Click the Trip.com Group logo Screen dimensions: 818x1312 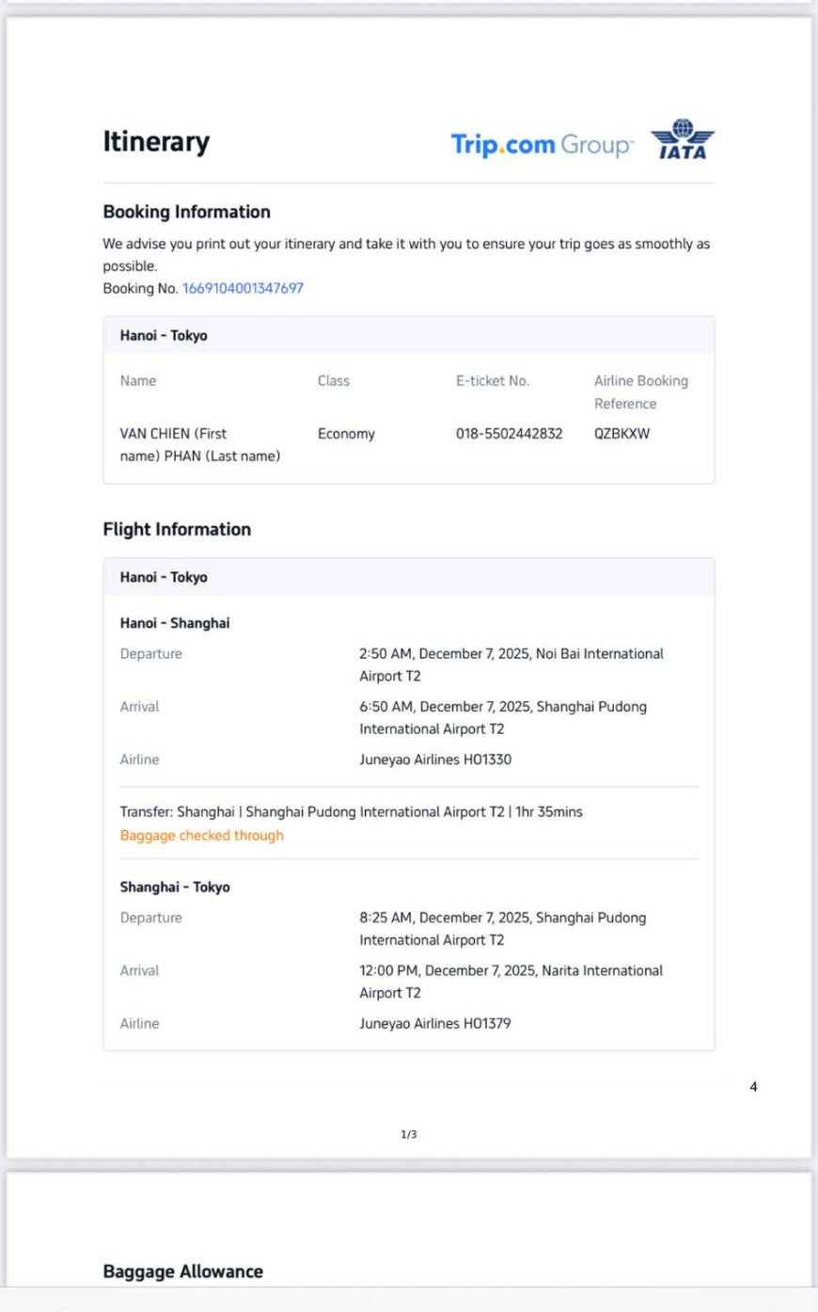[543, 145]
